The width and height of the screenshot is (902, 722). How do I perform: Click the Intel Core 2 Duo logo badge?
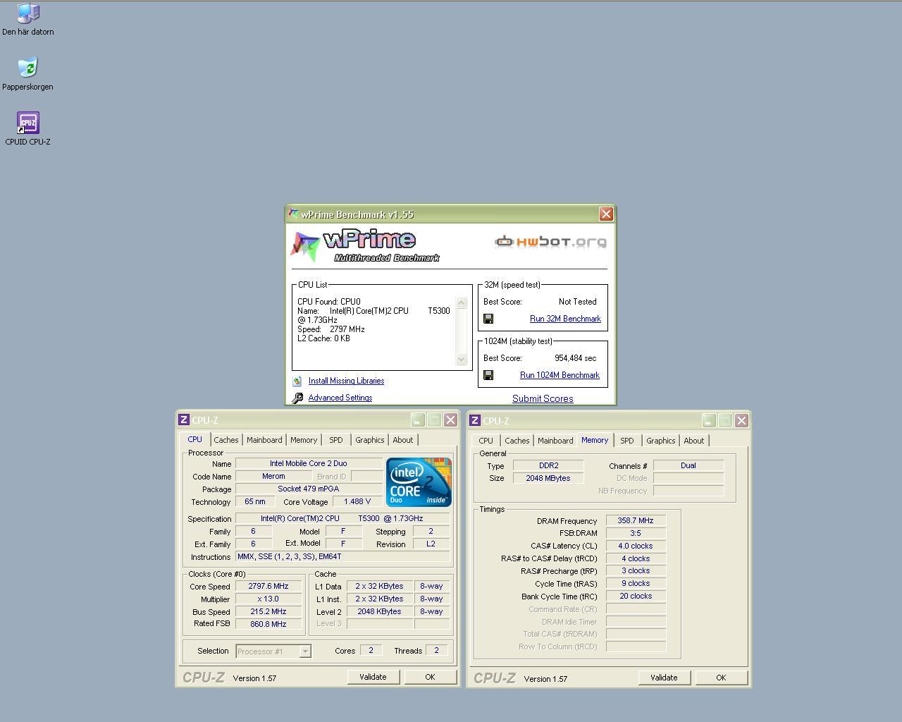pos(419,482)
